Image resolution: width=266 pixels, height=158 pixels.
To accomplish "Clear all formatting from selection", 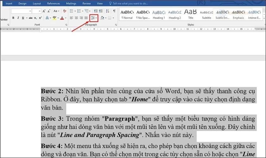I will pos(65,11).
